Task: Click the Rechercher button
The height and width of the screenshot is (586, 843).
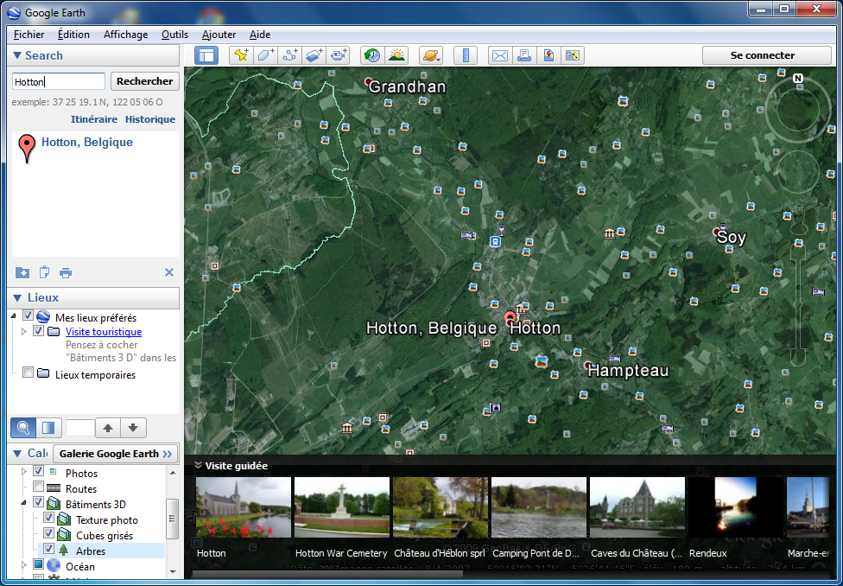Action: click(x=145, y=81)
